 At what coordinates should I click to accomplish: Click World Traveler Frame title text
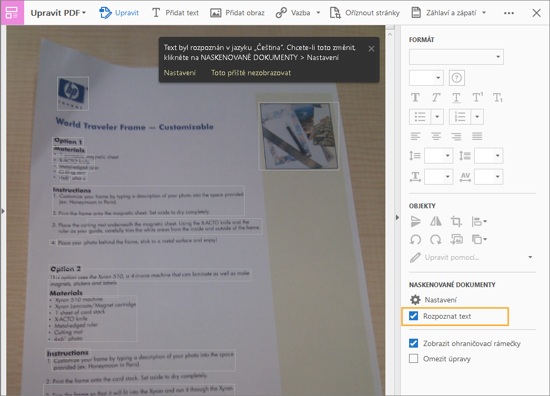click(135, 125)
